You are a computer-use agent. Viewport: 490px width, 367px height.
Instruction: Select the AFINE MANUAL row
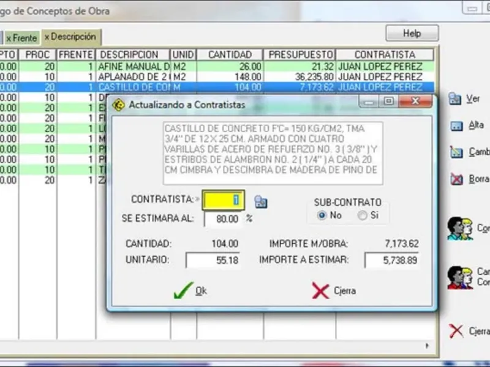point(217,67)
